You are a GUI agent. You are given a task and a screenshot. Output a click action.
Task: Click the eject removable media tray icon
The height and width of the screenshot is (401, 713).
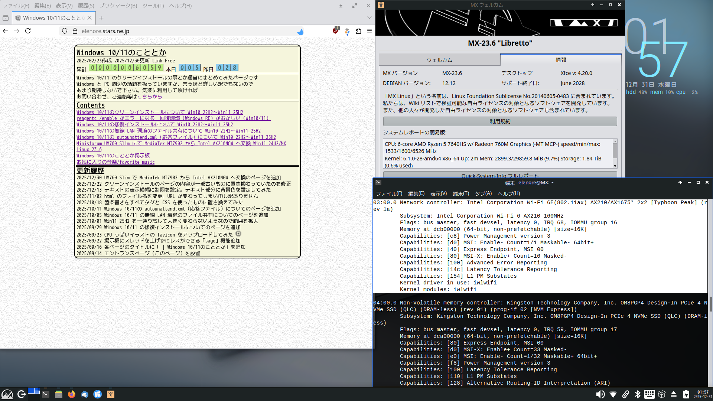coord(674,394)
